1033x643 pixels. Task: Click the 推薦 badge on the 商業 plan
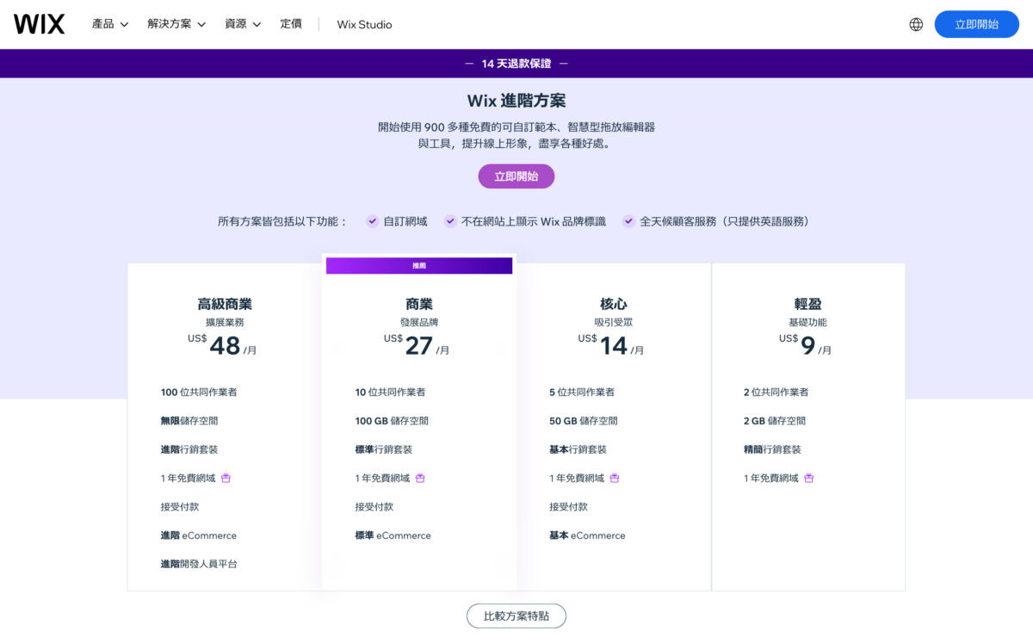(419, 266)
